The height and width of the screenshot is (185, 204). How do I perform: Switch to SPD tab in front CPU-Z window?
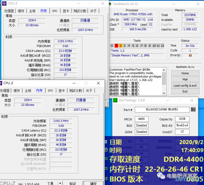click(x=50, y=91)
